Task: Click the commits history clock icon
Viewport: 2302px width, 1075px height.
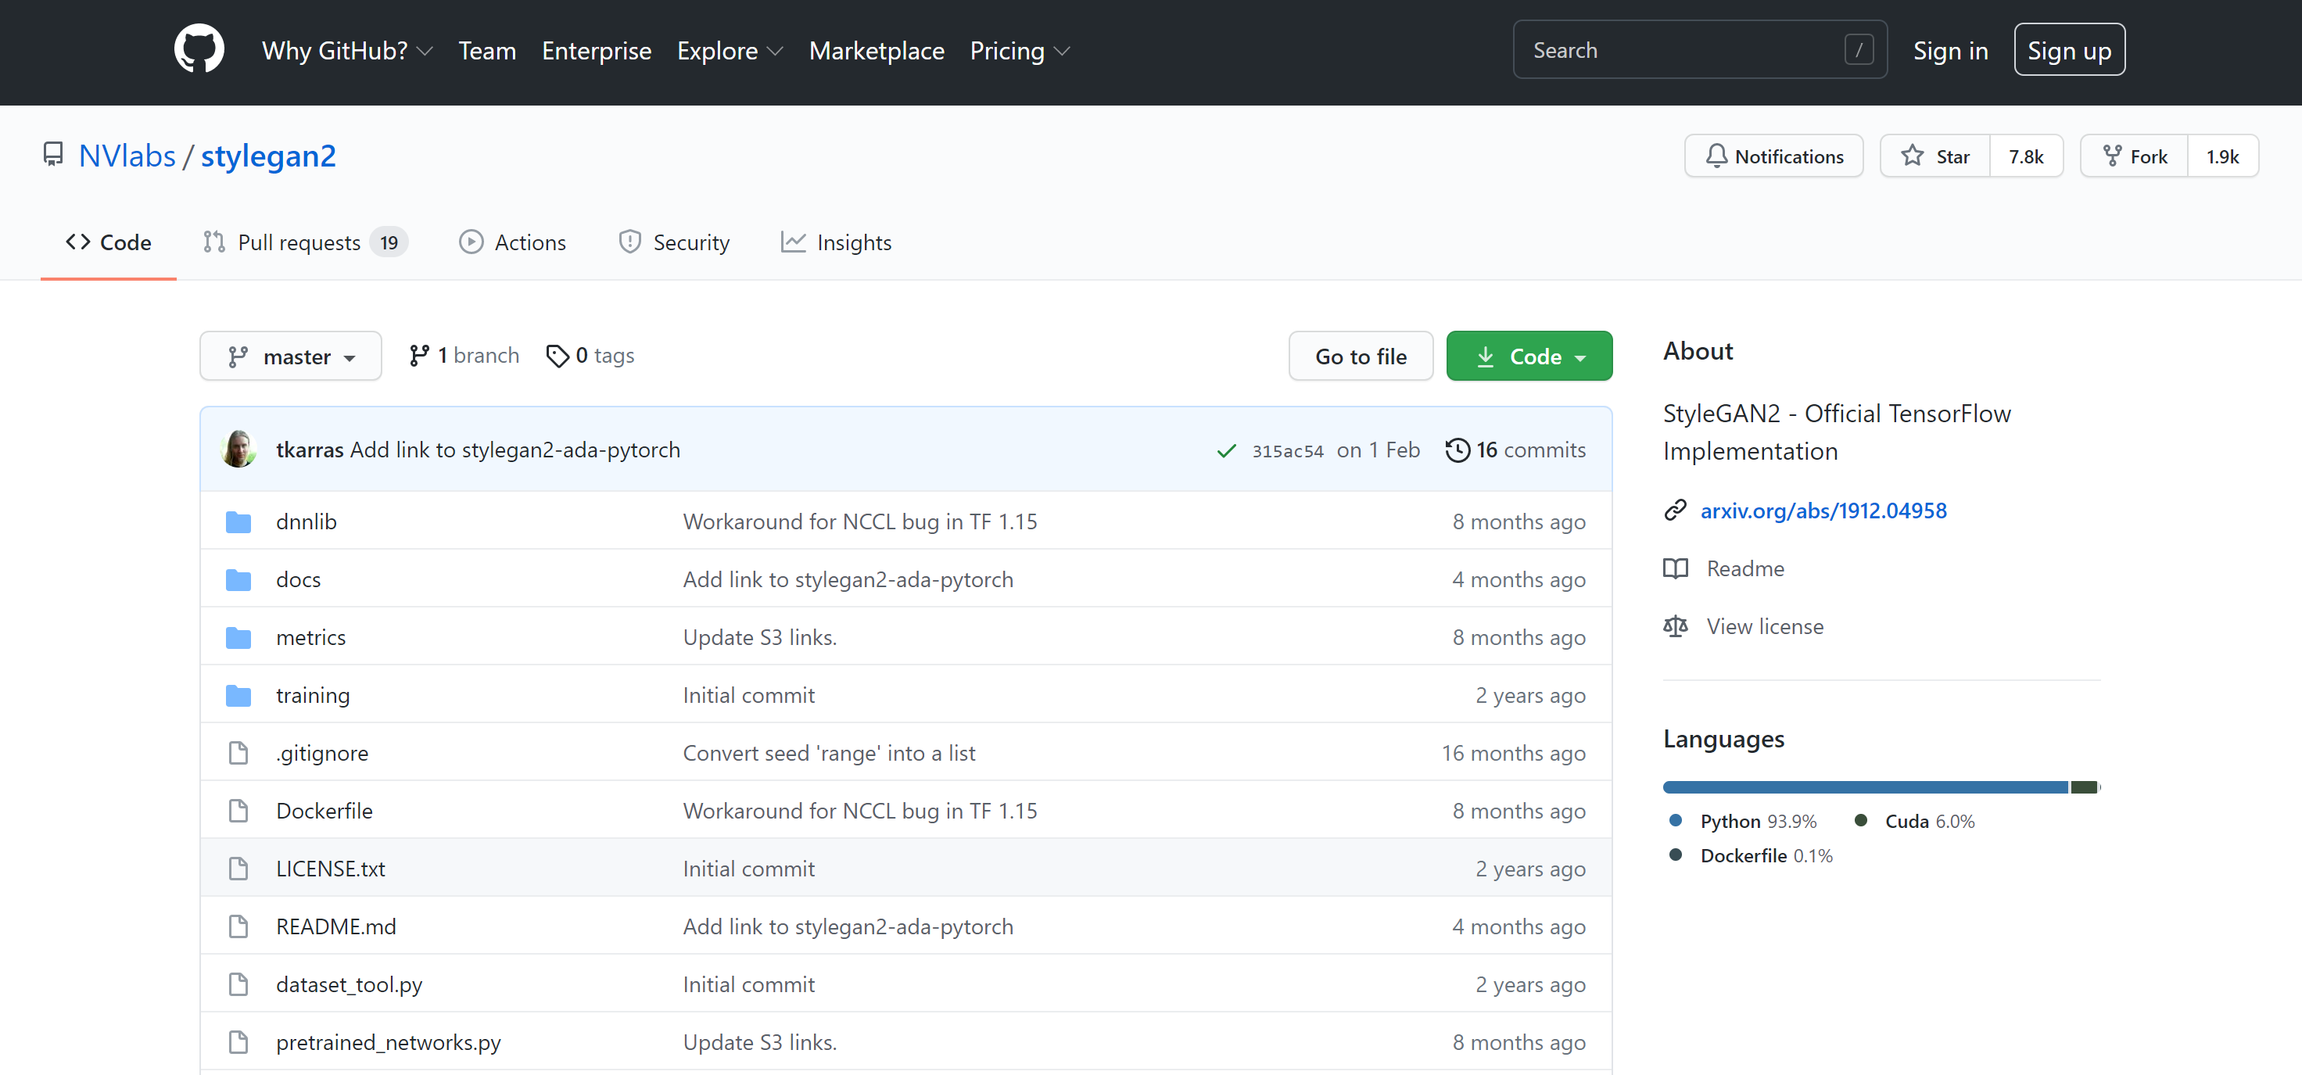Action: tap(1457, 450)
